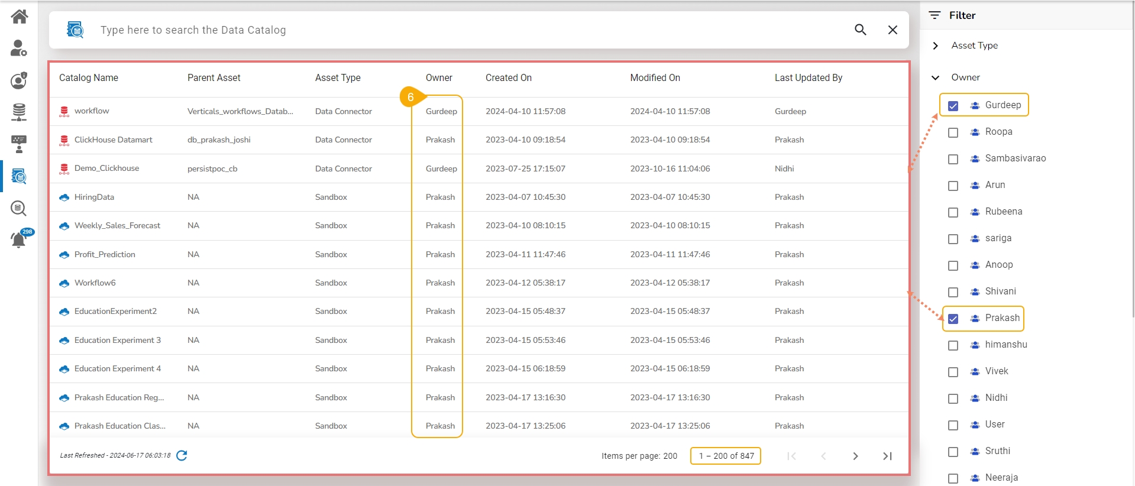Refresh the catalog list
1135x486 pixels.
pyautogui.click(x=182, y=455)
